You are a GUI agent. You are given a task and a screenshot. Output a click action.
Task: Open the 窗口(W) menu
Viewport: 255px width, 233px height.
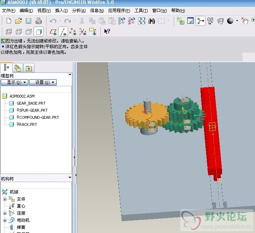pos(159,11)
